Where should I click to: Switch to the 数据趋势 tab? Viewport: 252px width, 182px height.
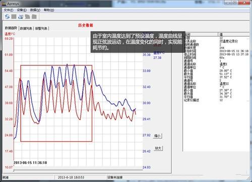[x=11, y=28]
